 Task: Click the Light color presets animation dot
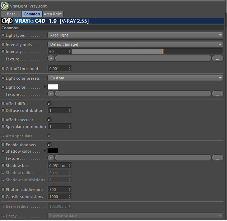click(3, 78)
